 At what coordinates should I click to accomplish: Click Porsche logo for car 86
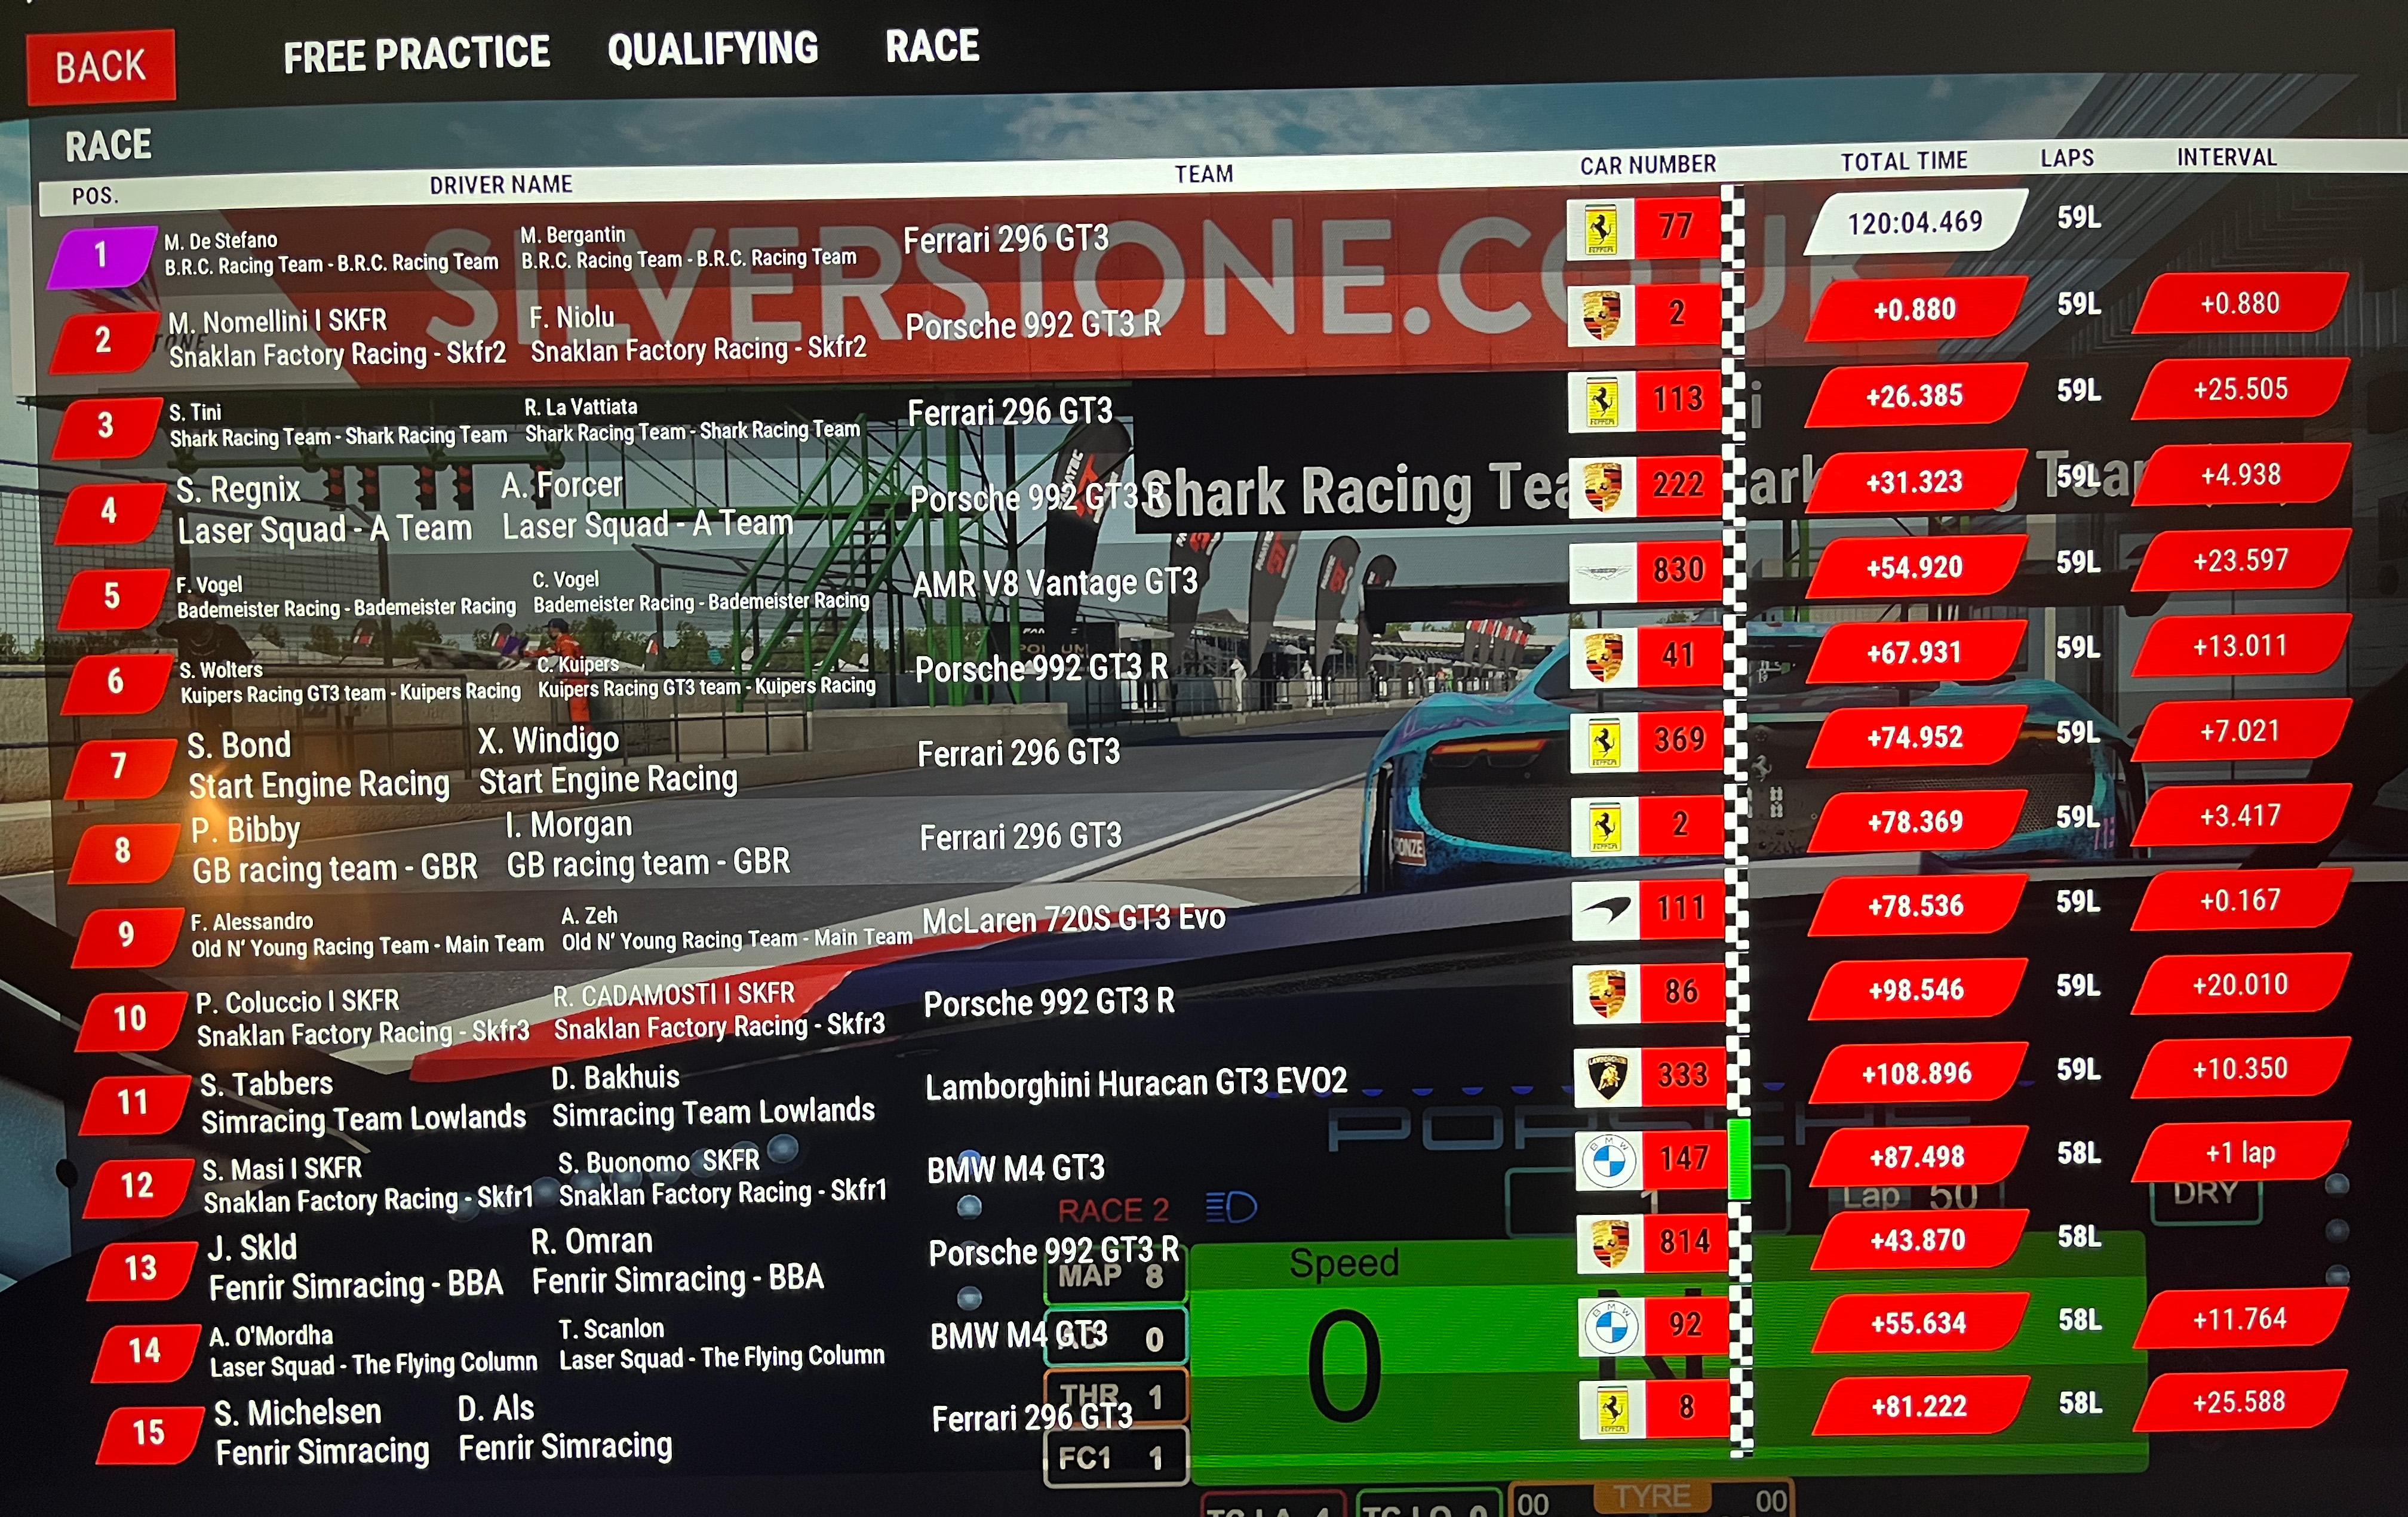click(1607, 995)
